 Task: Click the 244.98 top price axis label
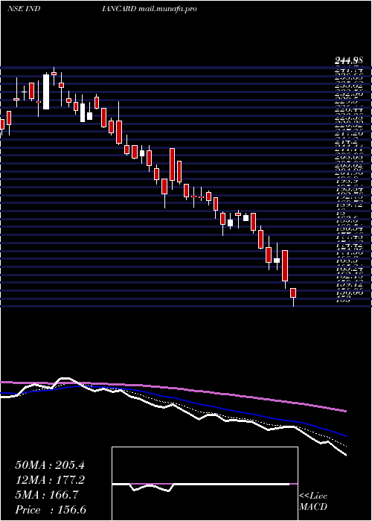coord(347,60)
